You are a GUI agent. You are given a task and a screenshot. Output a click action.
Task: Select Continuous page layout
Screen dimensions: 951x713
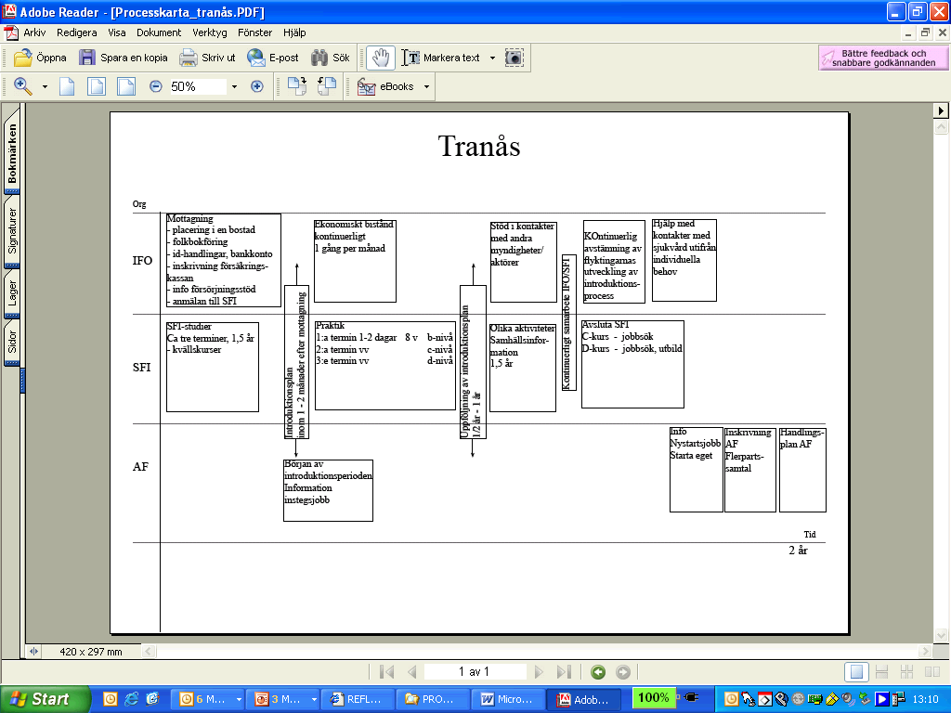point(882,672)
